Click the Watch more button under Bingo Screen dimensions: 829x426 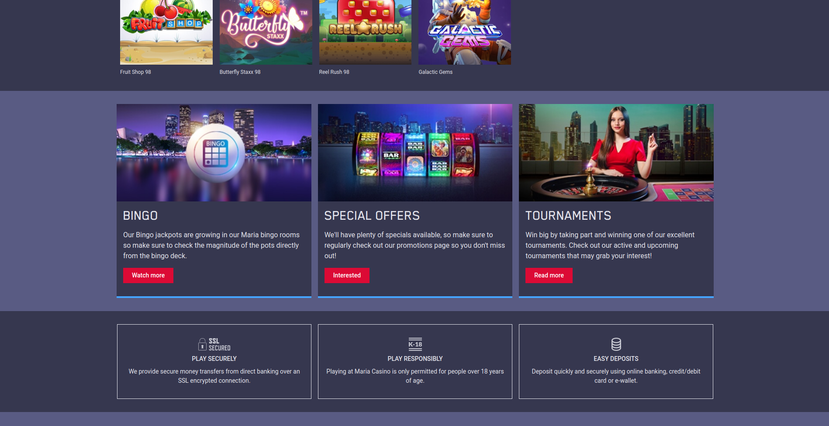(x=148, y=275)
